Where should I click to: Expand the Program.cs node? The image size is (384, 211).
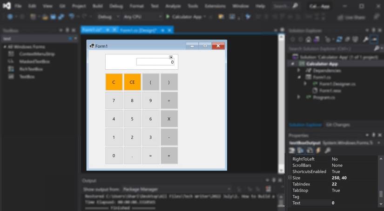[298, 97]
